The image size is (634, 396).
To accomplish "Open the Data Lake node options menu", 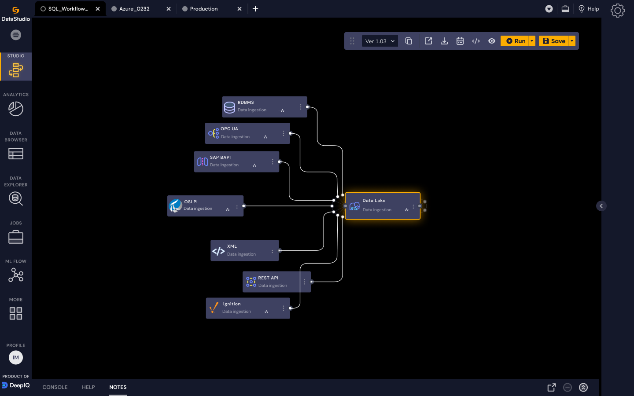I will 413,207.
